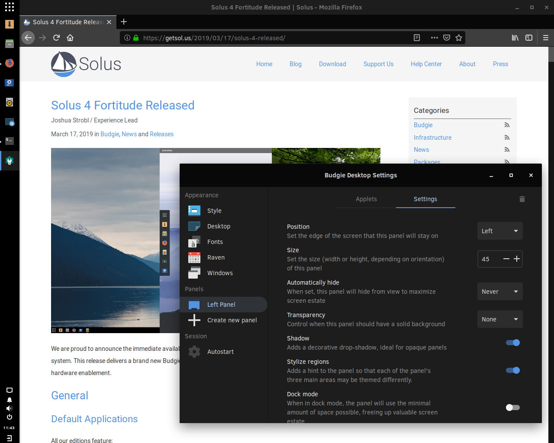The height and width of the screenshot is (443, 554).
Task: Click the Firefox icon in the left panel
Action: click(x=10, y=63)
